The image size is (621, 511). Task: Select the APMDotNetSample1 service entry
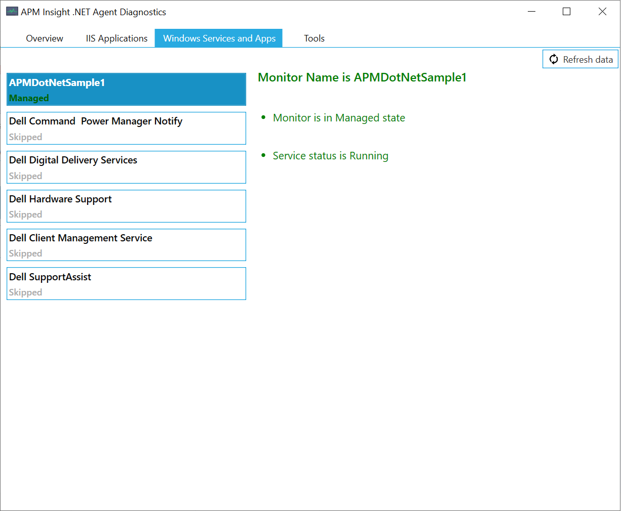coord(126,89)
